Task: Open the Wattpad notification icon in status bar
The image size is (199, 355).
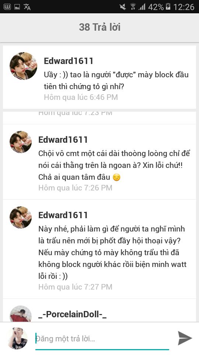Action: [x=7, y=7]
